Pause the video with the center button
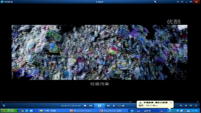Screen dimensions: 201x113 [x=99, y=106]
